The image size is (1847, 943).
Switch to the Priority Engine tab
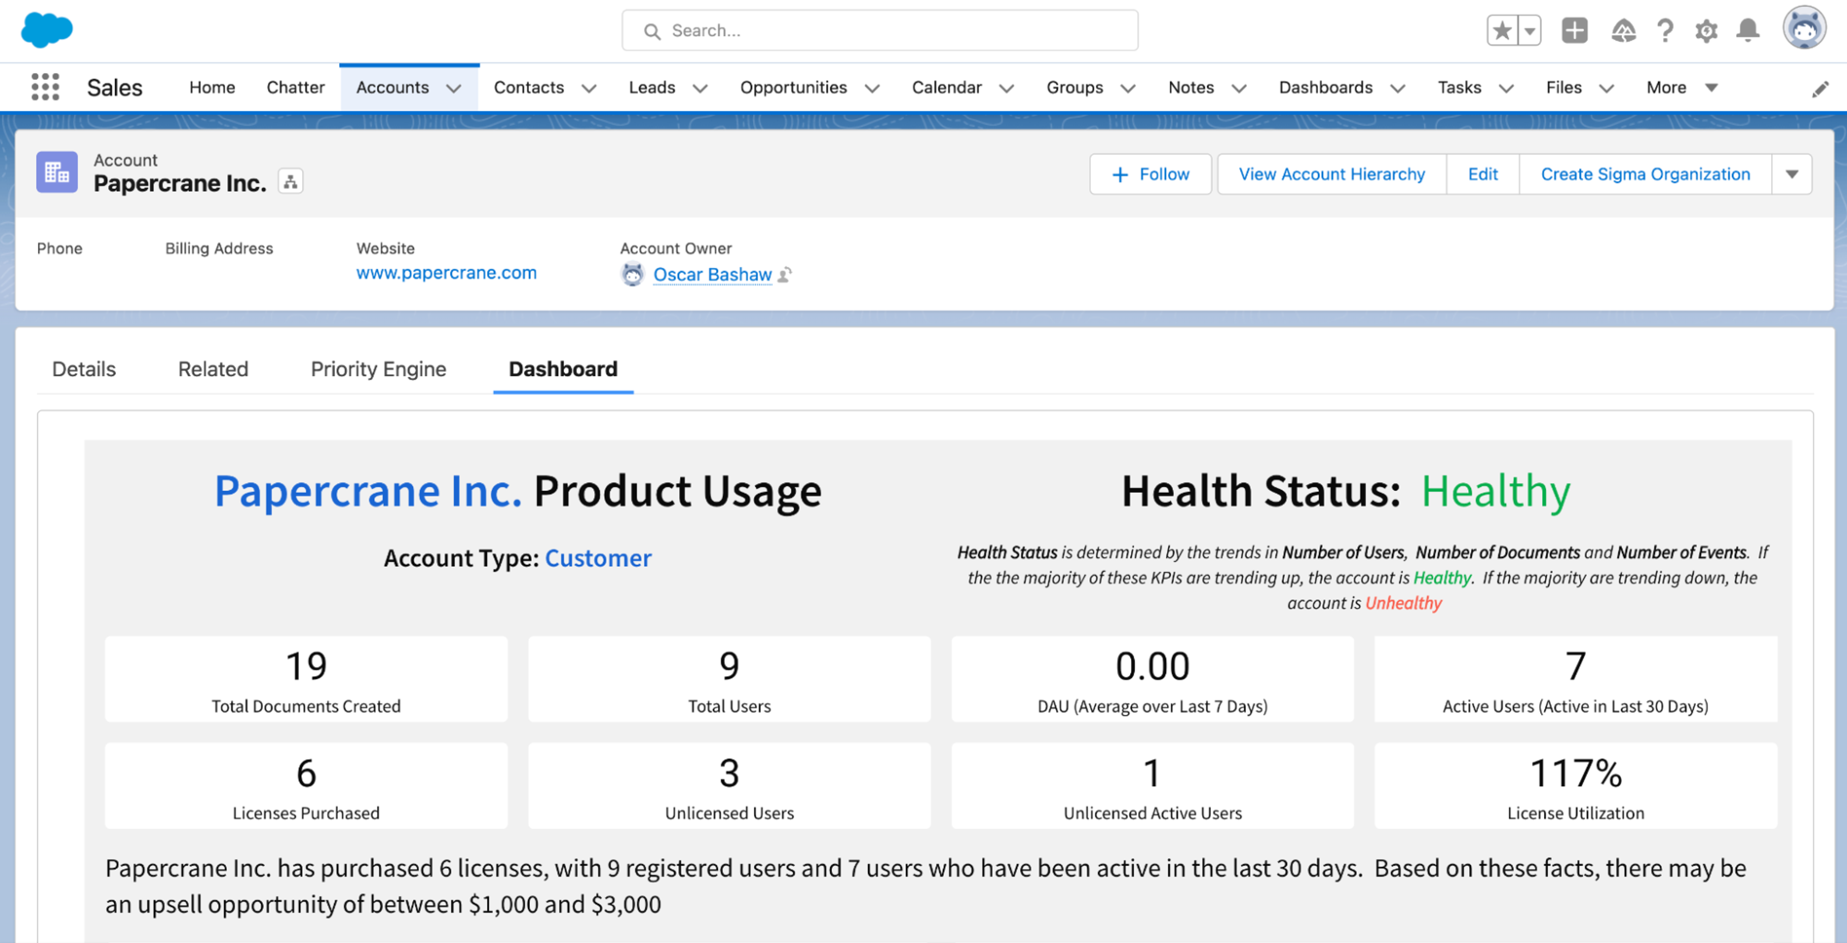coord(379,369)
